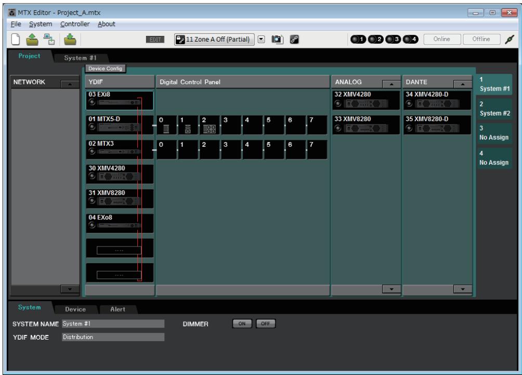
Task: Select the 4 No Assign side entry
Action: [494, 158]
